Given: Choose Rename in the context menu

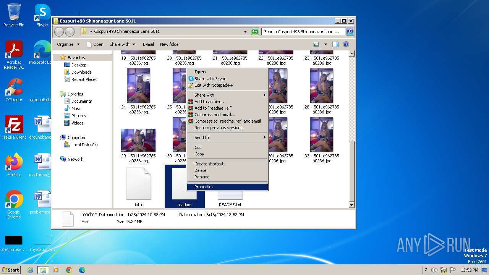Looking at the screenshot, I should pos(228,177).
